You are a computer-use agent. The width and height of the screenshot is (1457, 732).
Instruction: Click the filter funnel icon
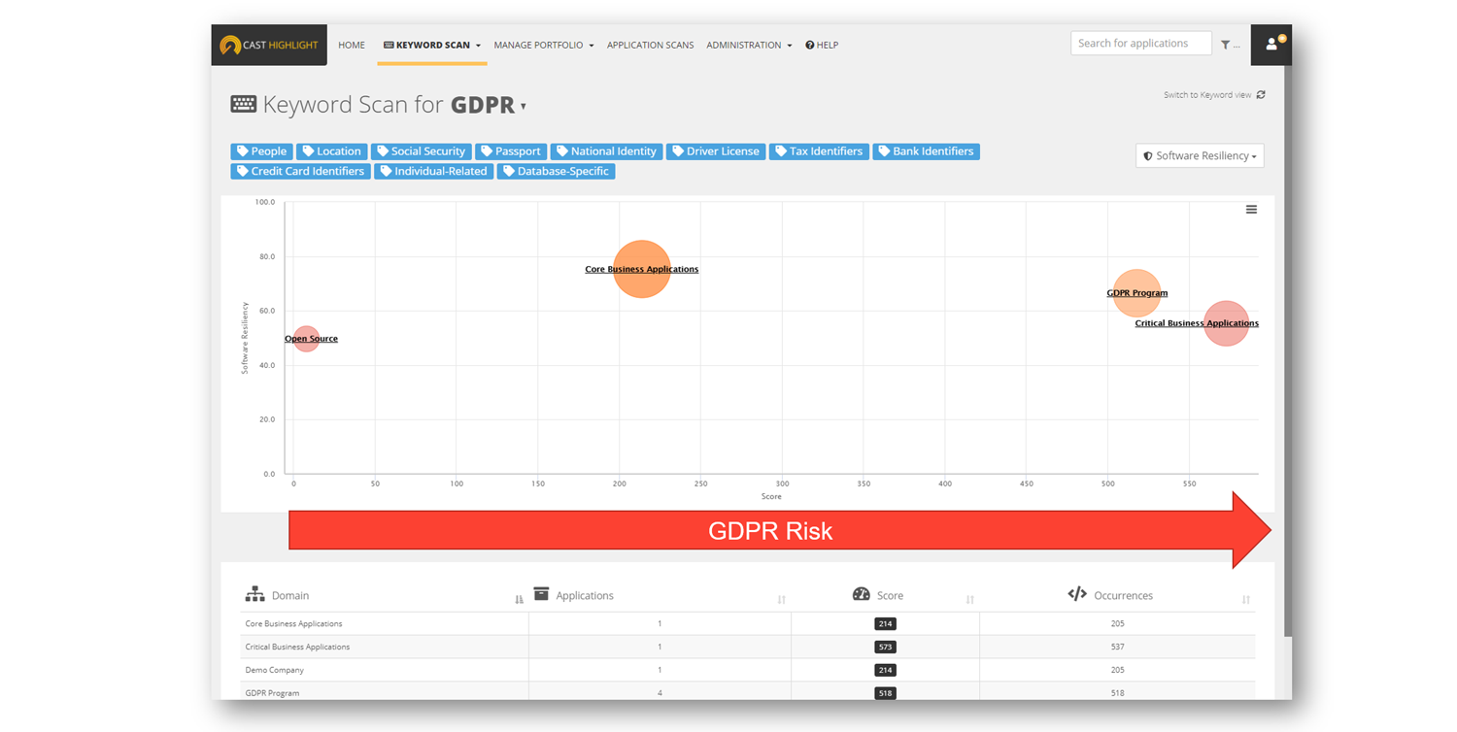(1226, 45)
